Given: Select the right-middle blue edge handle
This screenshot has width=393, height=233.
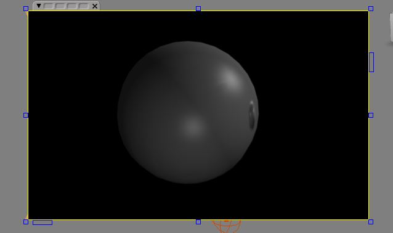Looking at the screenshot, I should click(x=371, y=115).
